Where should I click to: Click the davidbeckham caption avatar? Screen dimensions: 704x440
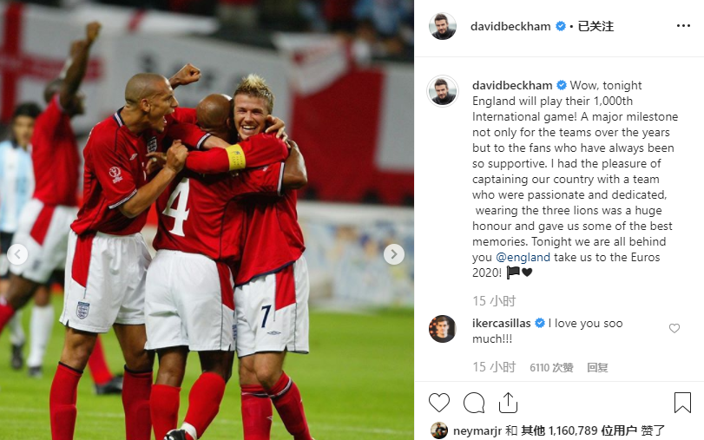tap(443, 91)
